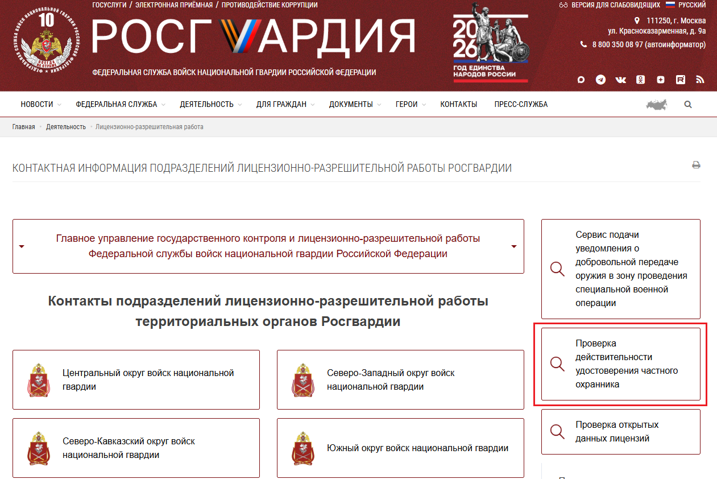Expand the Документы menu arrow
This screenshot has width=717, height=479.
coord(379,105)
